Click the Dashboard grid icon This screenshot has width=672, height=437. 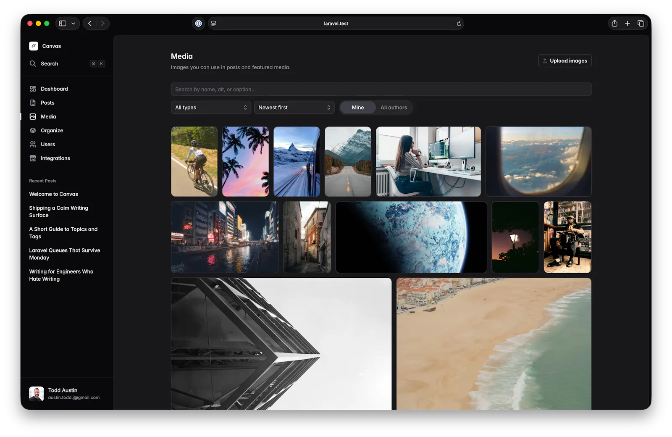pos(33,89)
